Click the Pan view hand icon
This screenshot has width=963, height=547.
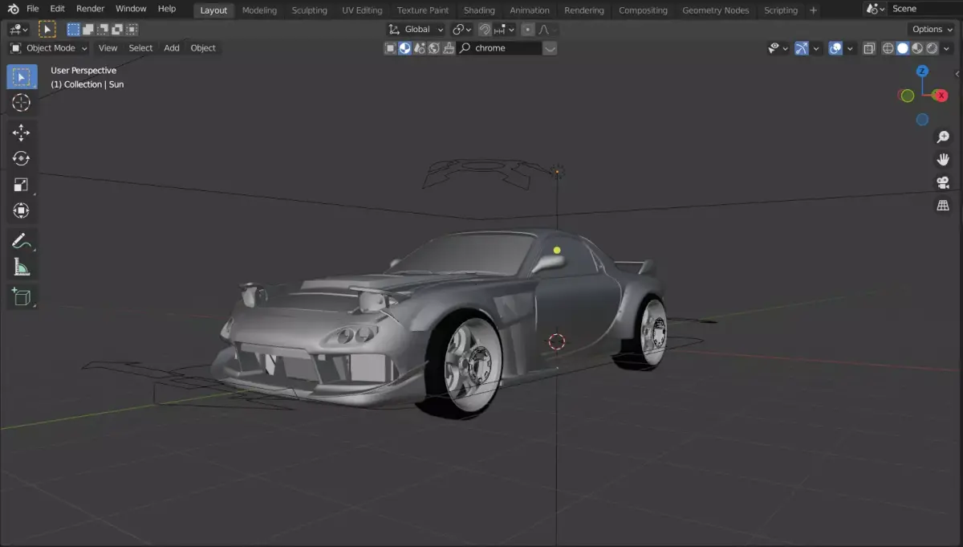pyautogui.click(x=943, y=160)
